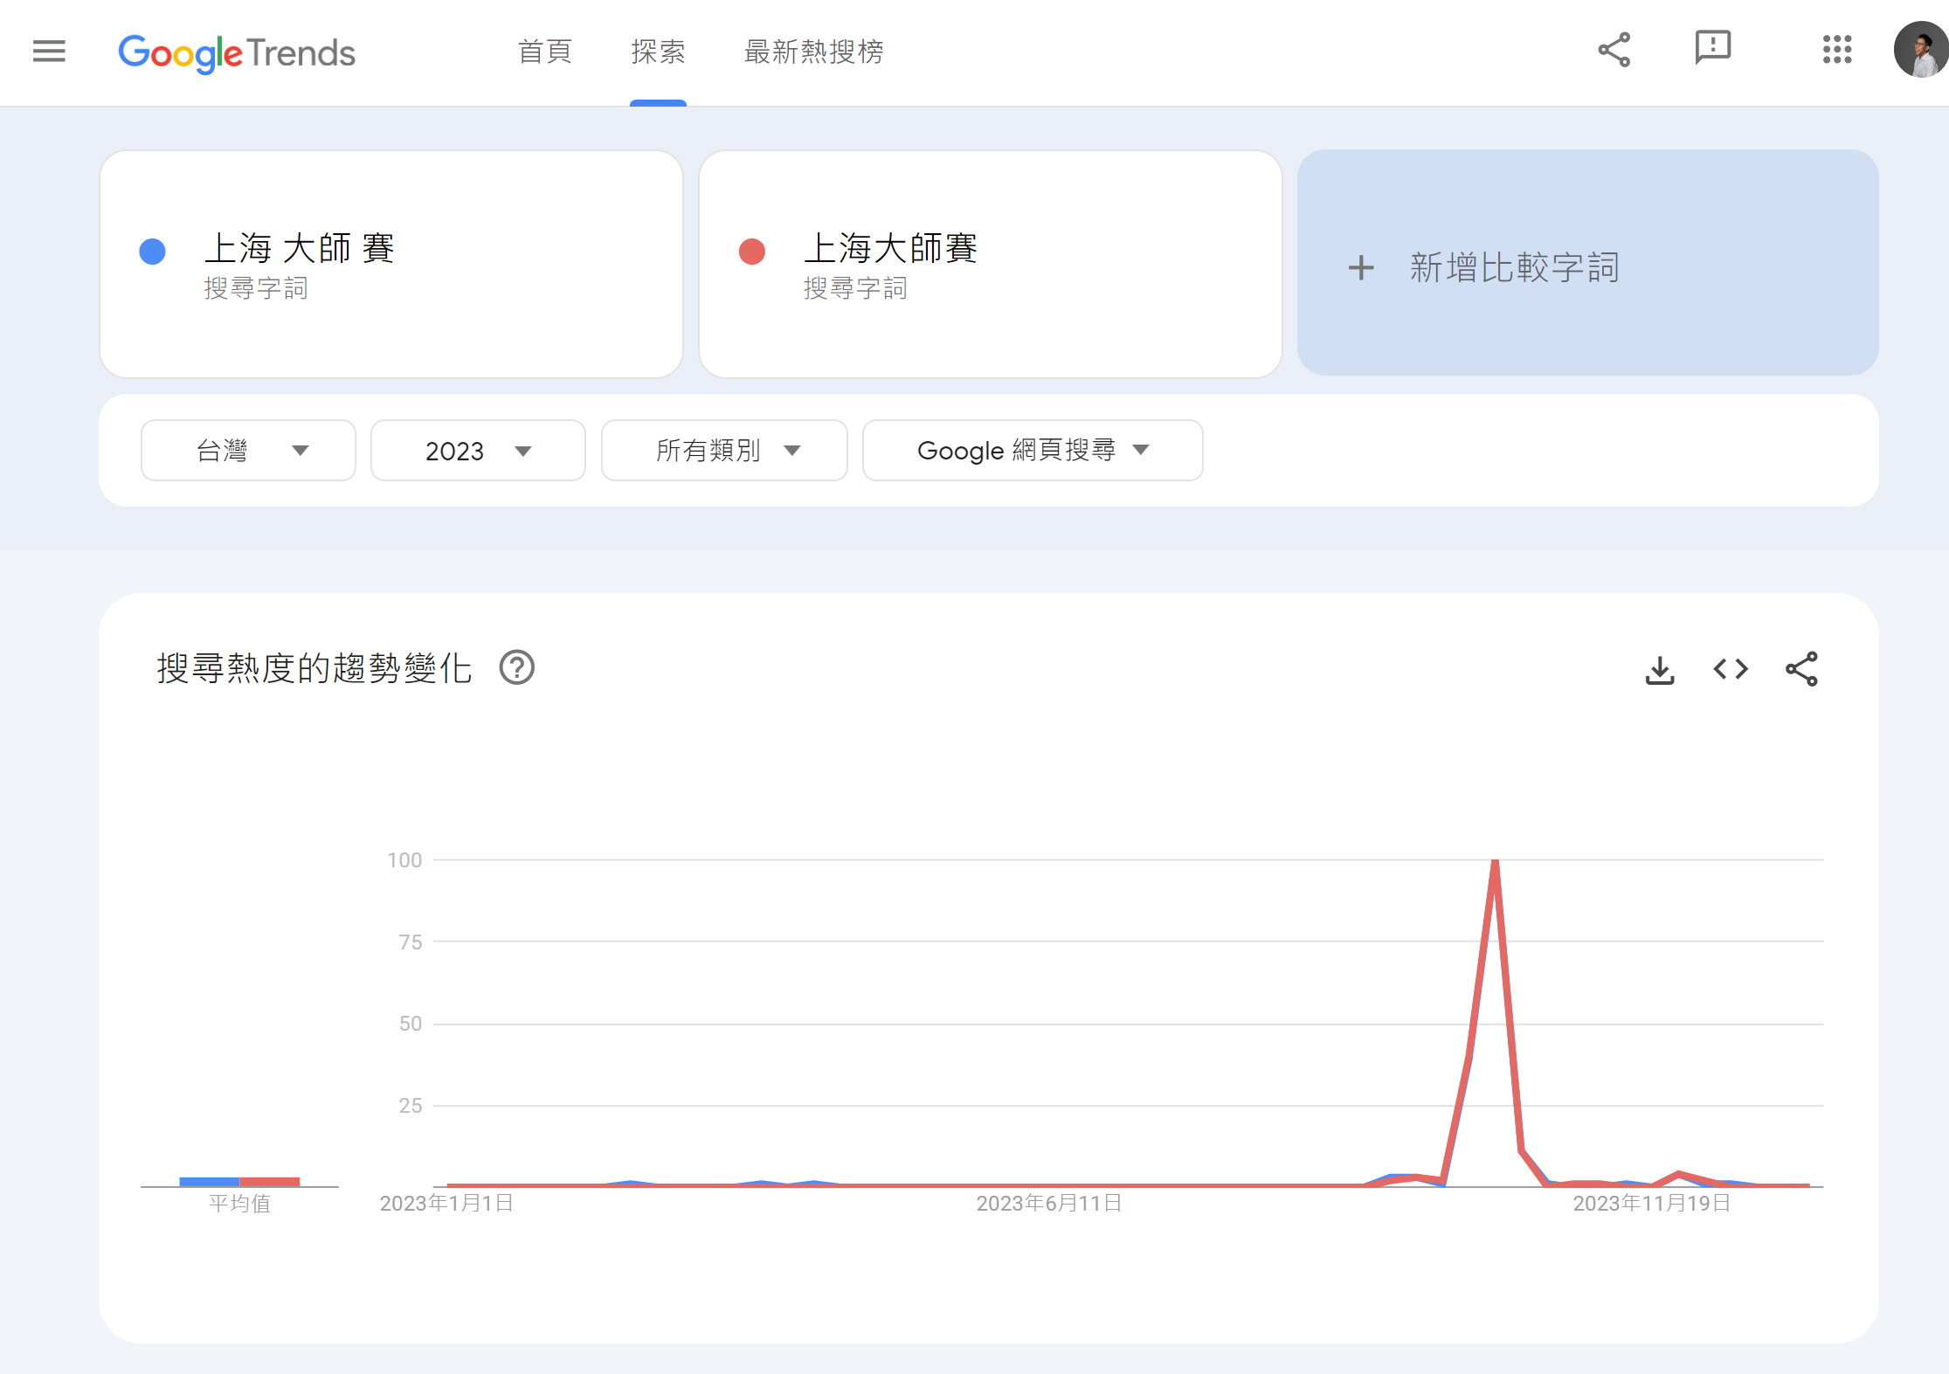The height and width of the screenshot is (1374, 1949).
Task: Edit the red search term 上海大師賽
Action: click(889, 250)
